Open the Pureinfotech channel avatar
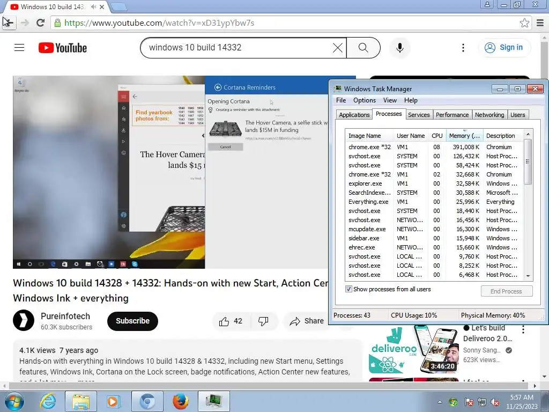Viewport: 549px width, 412px height. coord(24,320)
